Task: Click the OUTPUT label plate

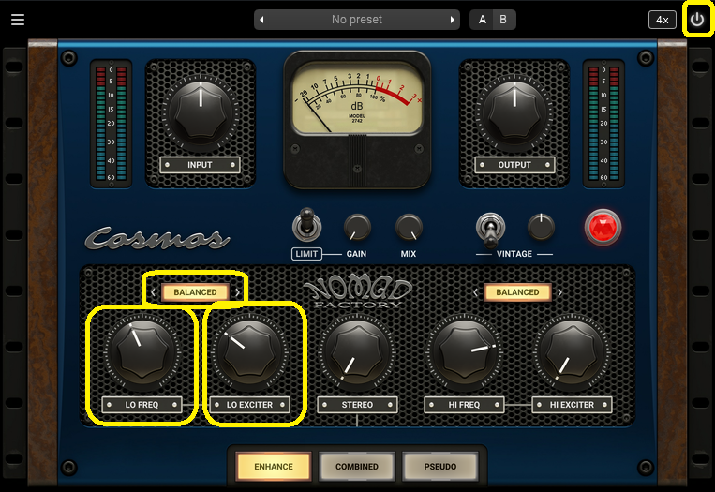Action: (514, 165)
